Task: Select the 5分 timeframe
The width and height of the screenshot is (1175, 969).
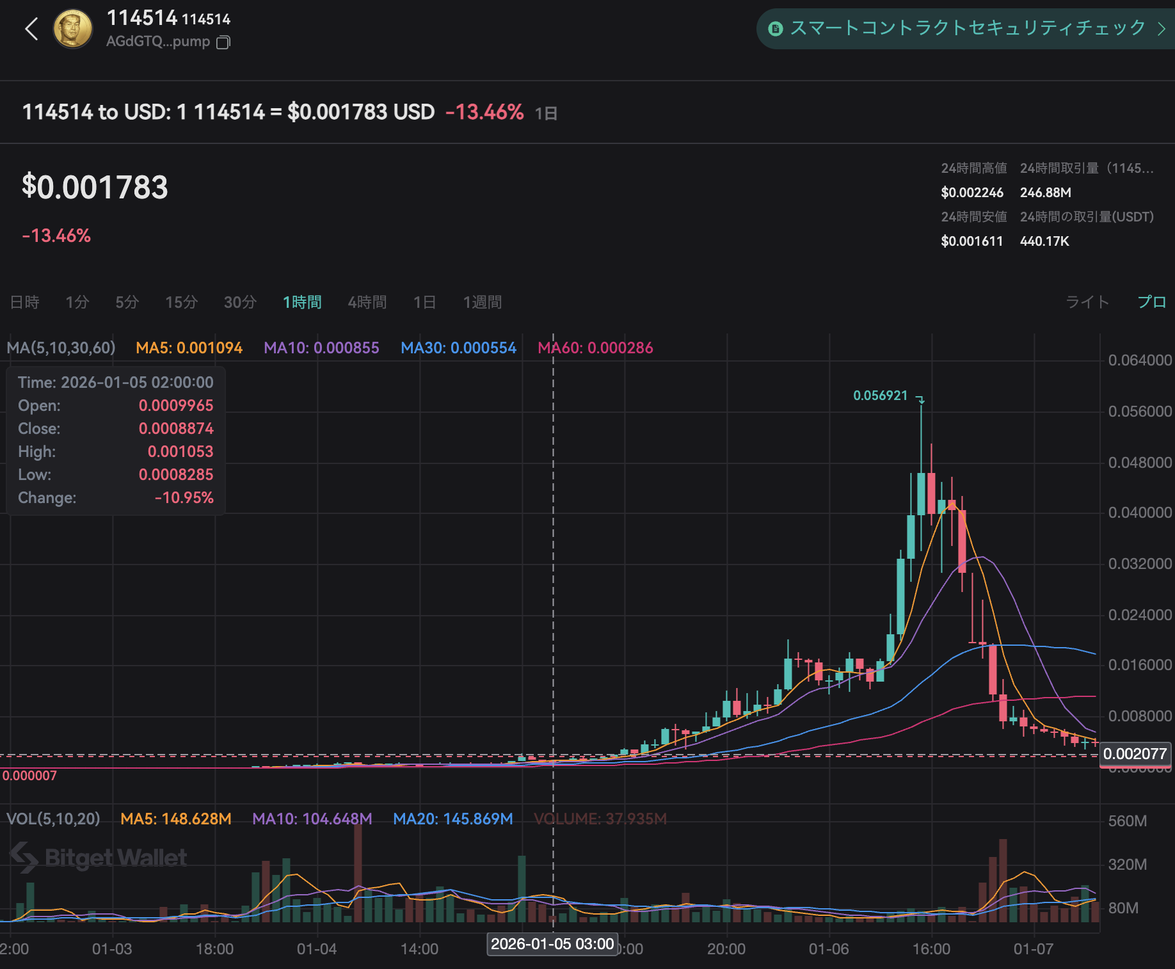Action: (x=127, y=302)
